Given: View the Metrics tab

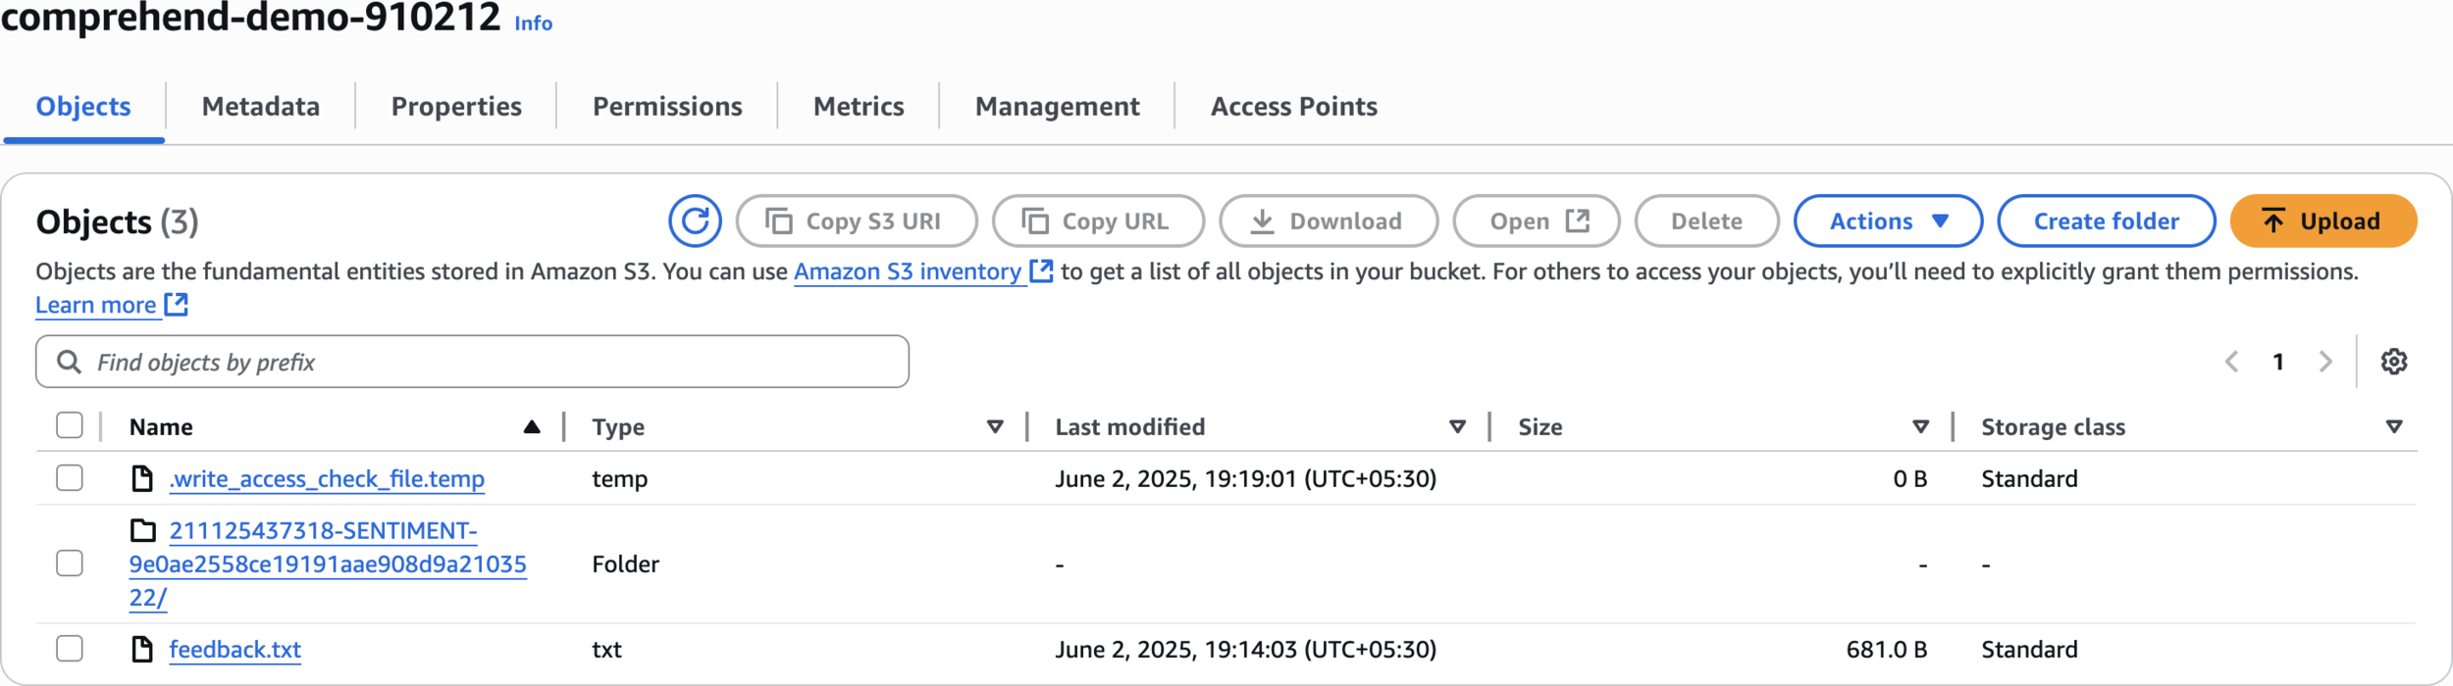Looking at the screenshot, I should pos(859,106).
